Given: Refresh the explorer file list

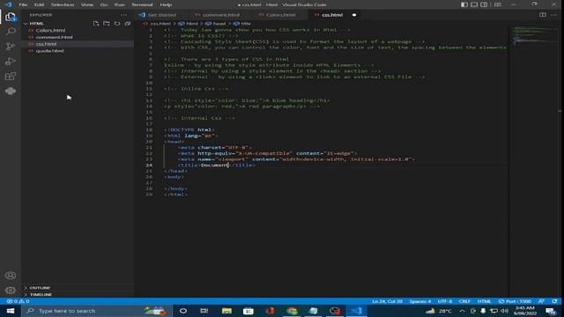Looking at the screenshot, I should [x=117, y=24].
